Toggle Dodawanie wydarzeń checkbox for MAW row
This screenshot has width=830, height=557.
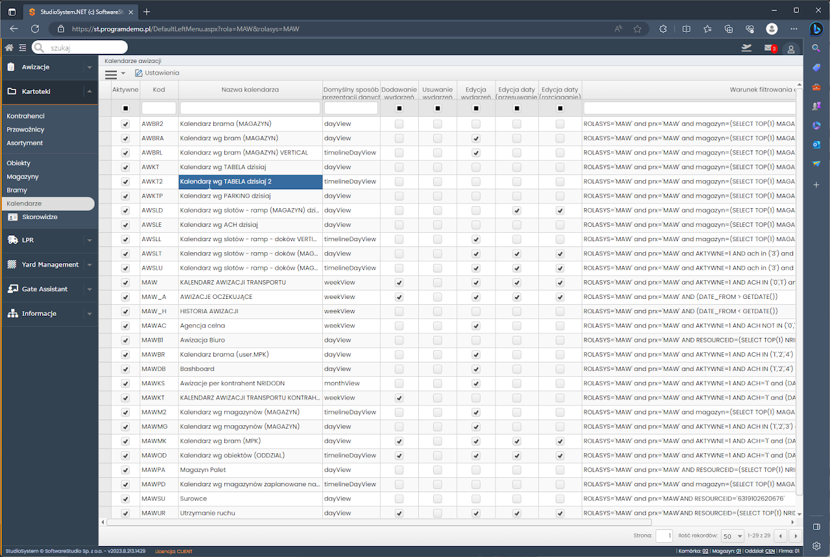tap(399, 283)
